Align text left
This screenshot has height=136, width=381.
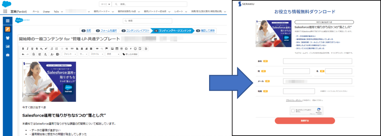pyautogui.click(x=77, y=49)
